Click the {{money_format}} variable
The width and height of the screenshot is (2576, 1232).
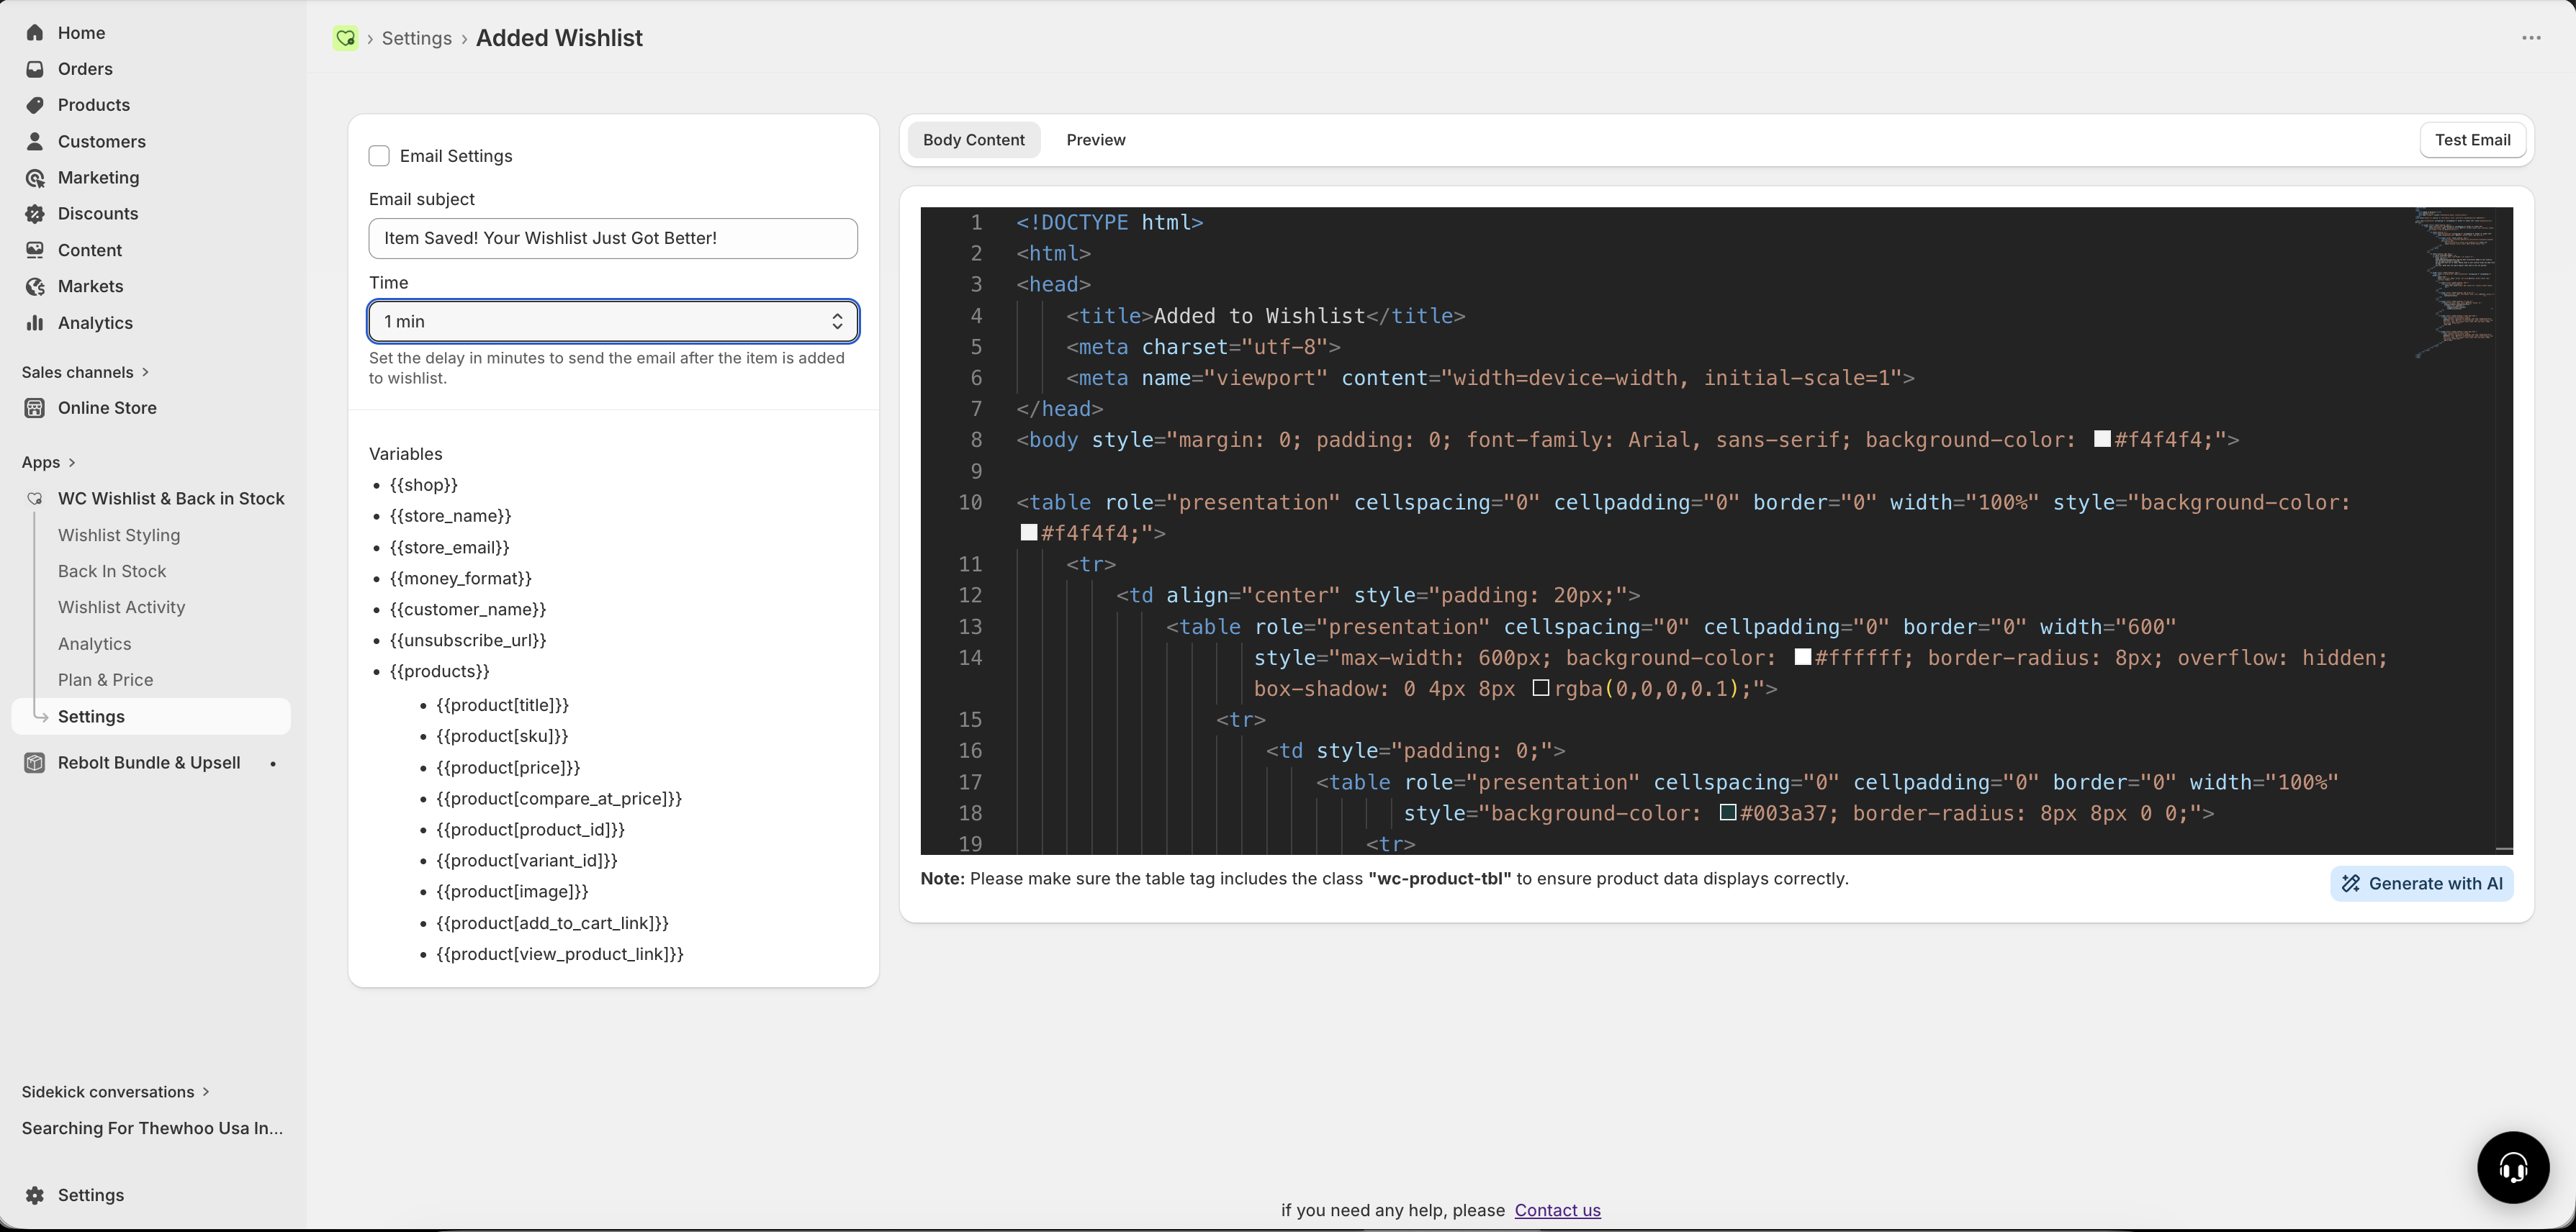click(461, 579)
